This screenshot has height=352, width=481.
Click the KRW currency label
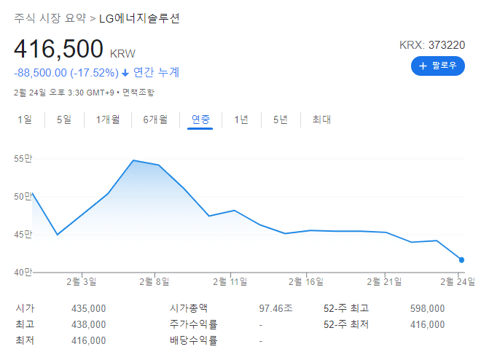click(x=122, y=54)
